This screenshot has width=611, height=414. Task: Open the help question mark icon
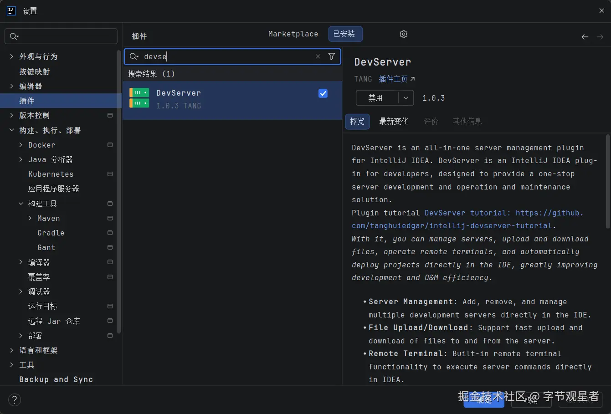pyautogui.click(x=15, y=400)
